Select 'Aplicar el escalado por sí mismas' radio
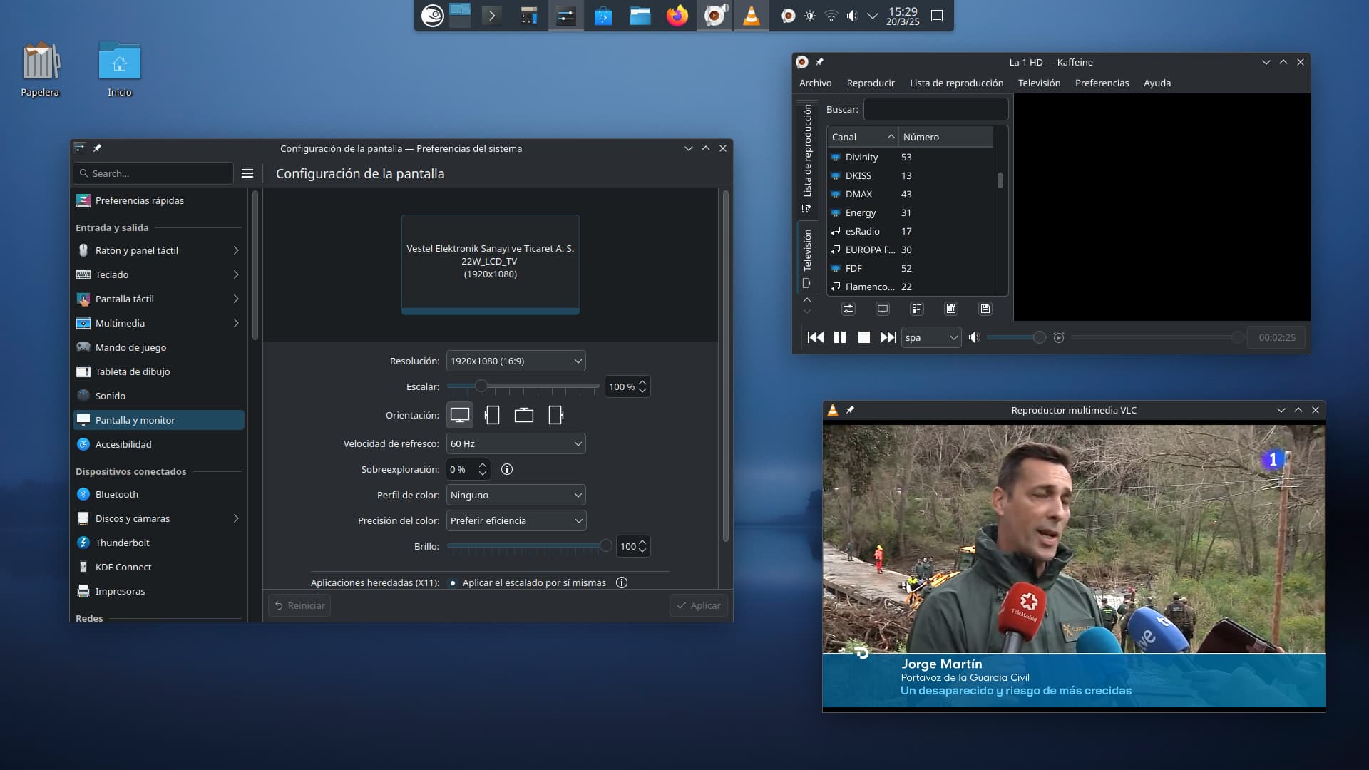 click(453, 583)
